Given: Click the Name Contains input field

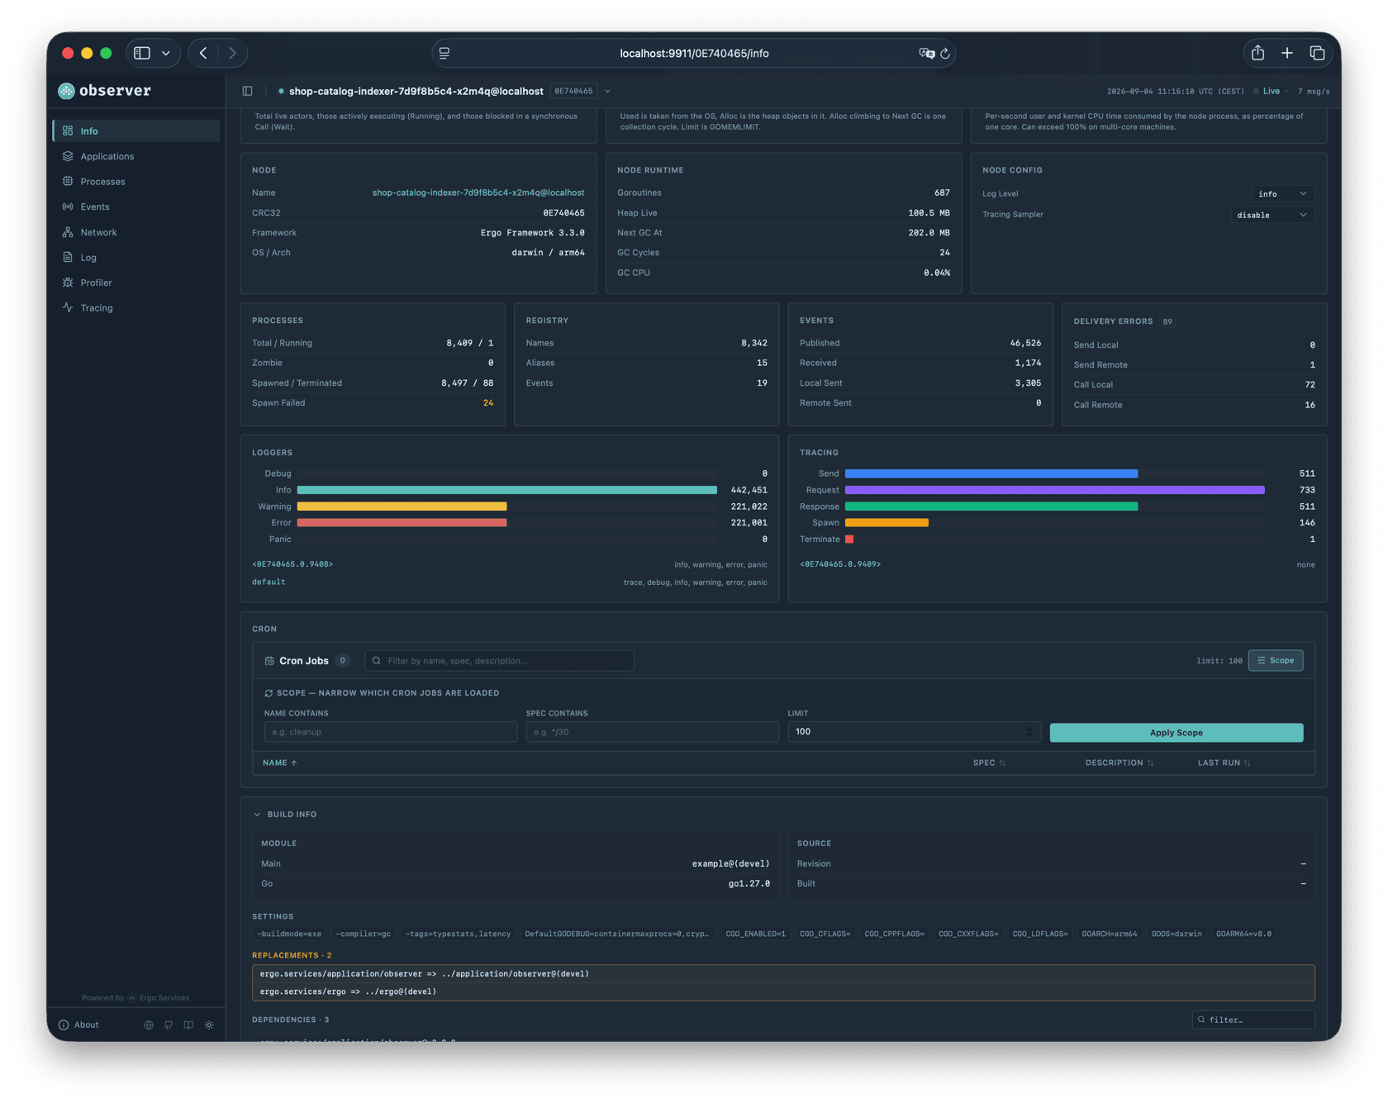Looking at the screenshot, I should (391, 732).
